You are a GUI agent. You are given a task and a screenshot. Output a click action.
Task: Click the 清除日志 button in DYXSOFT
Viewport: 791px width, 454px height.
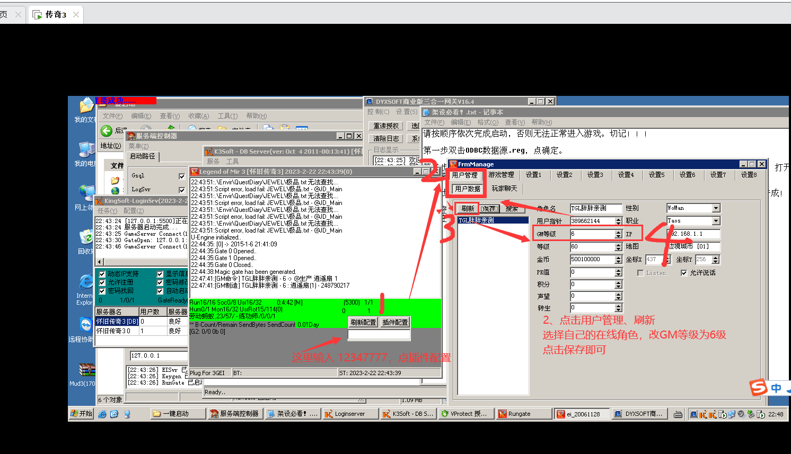pos(386,139)
